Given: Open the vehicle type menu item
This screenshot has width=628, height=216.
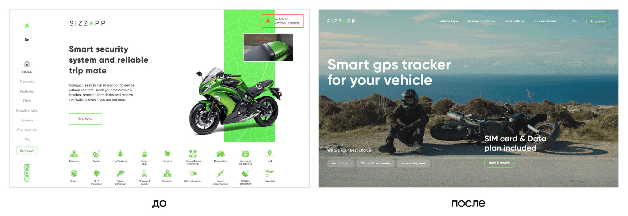Looking at the screenshot, I should [x=449, y=21].
